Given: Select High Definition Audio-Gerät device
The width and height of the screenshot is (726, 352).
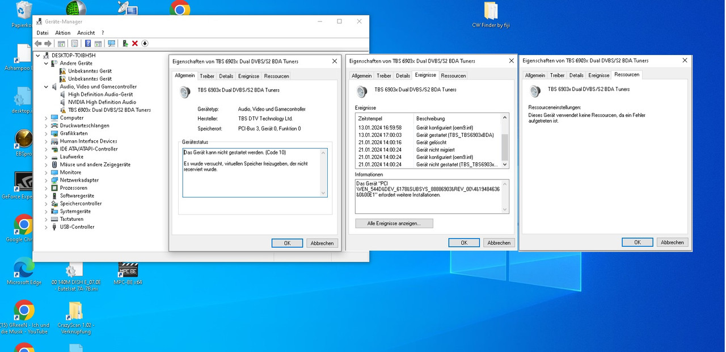Looking at the screenshot, I should tap(100, 95).
